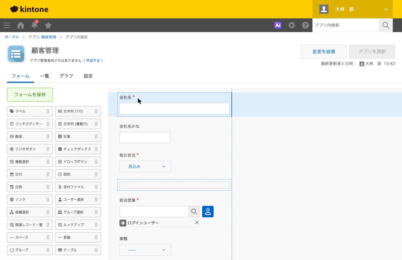Follow the 顧客管理 breadcrumb link
This screenshot has width=402, height=260.
(x=49, y=37)
